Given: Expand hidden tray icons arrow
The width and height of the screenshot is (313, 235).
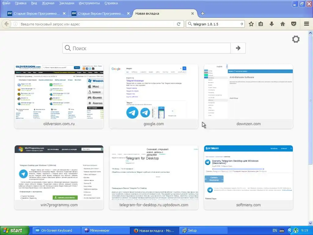Looking at the screenshot, I should click(x=290, y=231).
